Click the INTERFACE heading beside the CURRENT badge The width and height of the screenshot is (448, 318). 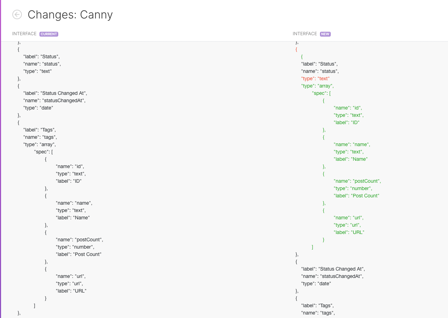[24, 34]
